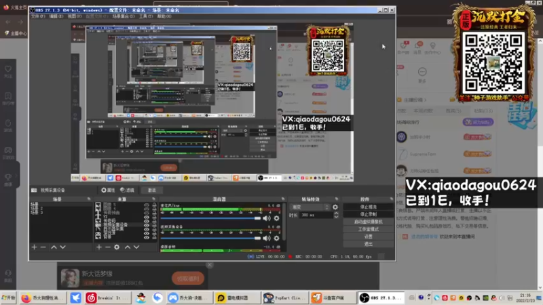The image size is (543, 305).
Task: Open 麦克风/Aux audio settings gear
Action: tap(276, 218)
